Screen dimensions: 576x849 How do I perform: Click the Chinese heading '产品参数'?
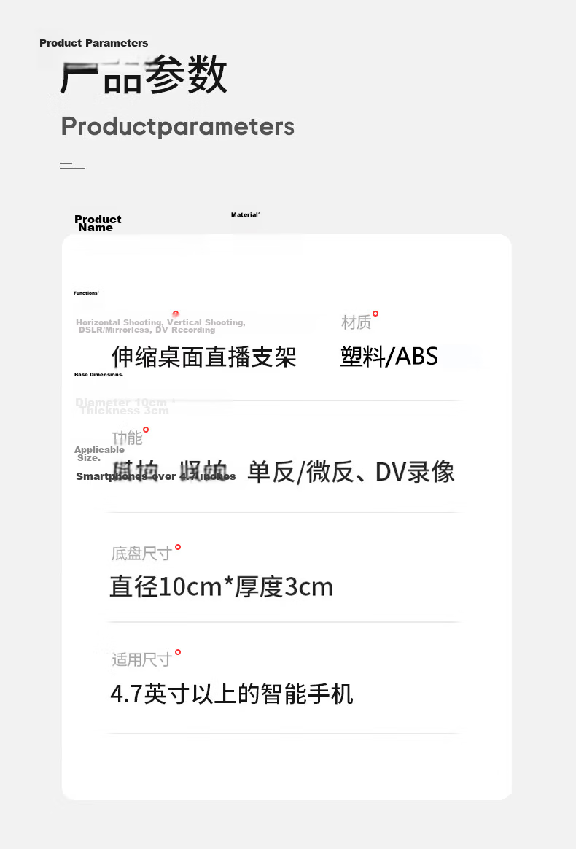(144, 74)
